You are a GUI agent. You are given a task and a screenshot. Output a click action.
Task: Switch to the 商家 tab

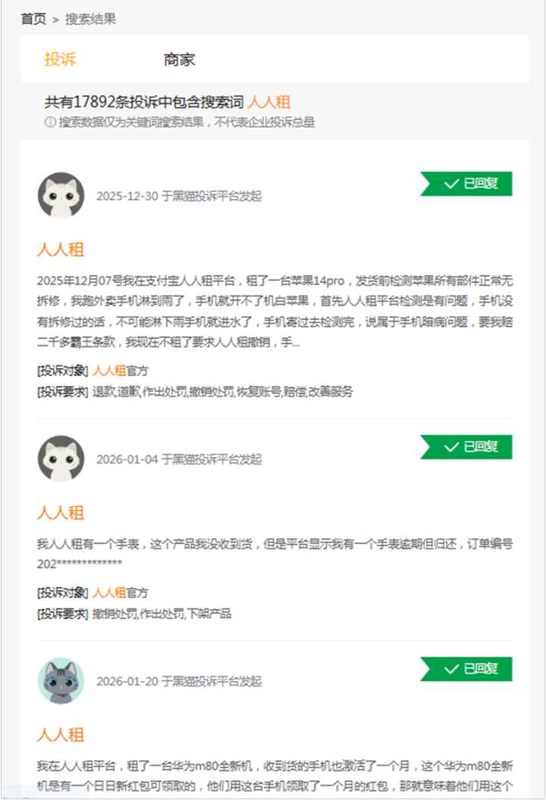(179, 60)
